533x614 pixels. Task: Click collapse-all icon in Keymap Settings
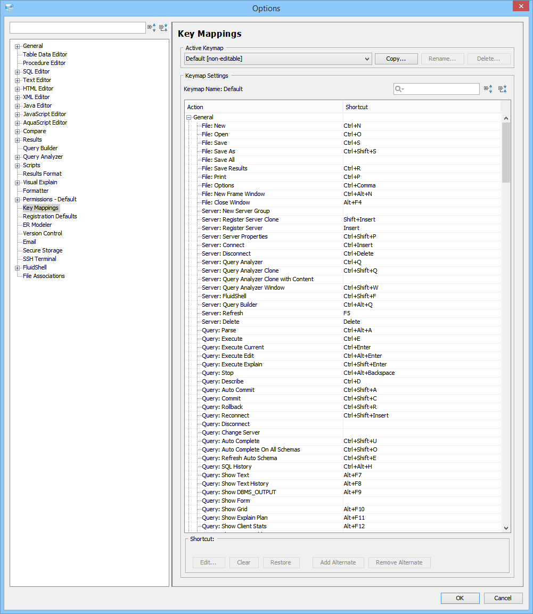tap(503, 89)
